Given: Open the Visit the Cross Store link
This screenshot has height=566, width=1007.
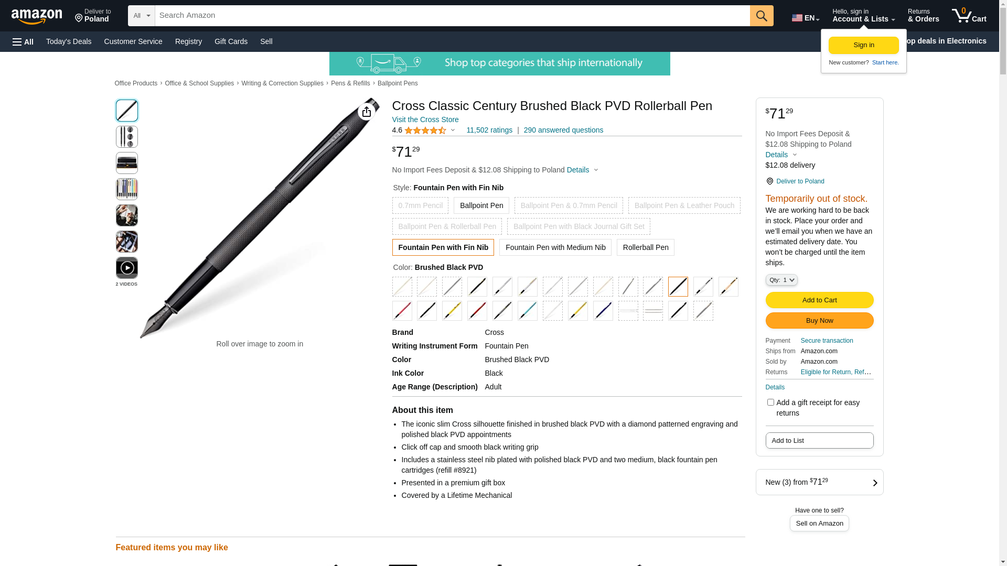Looking at the screenshot, I should (x=425, y=119).
